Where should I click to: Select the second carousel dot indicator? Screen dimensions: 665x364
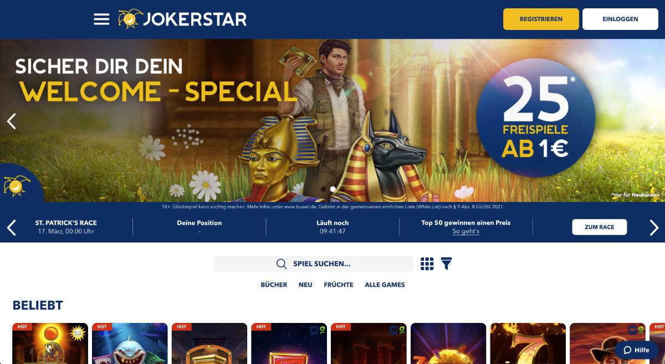click(332, 189)
